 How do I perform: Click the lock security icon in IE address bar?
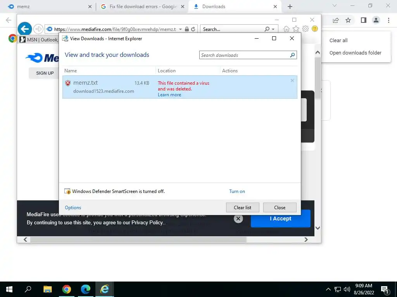[x=186, y=29]
